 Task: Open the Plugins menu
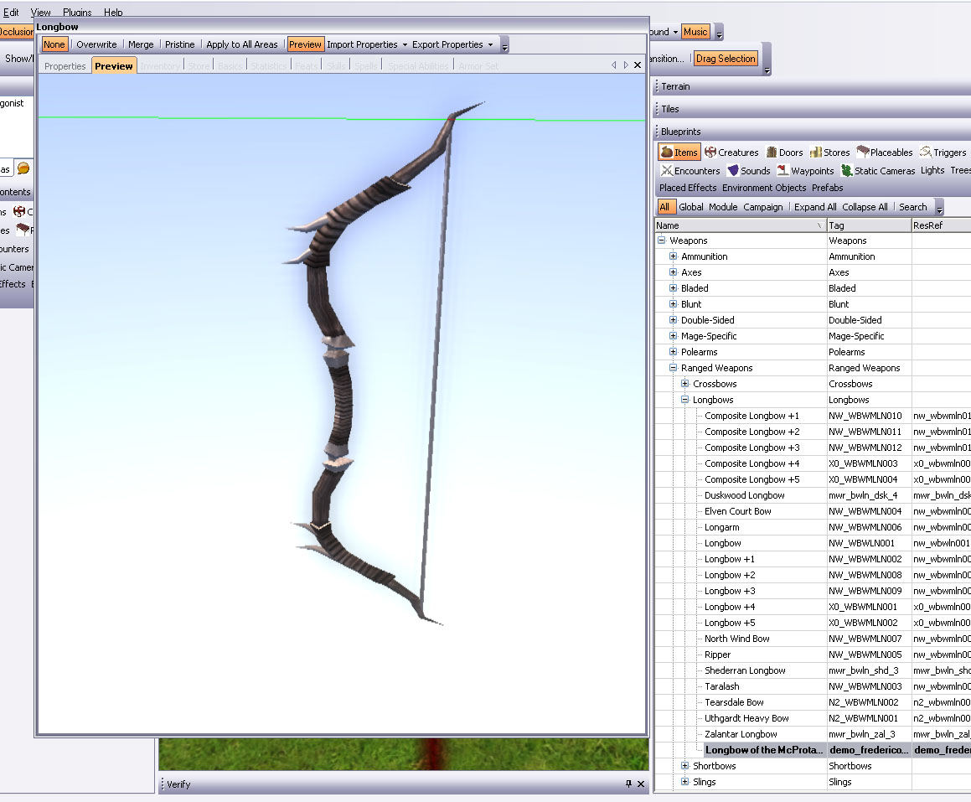77,12
